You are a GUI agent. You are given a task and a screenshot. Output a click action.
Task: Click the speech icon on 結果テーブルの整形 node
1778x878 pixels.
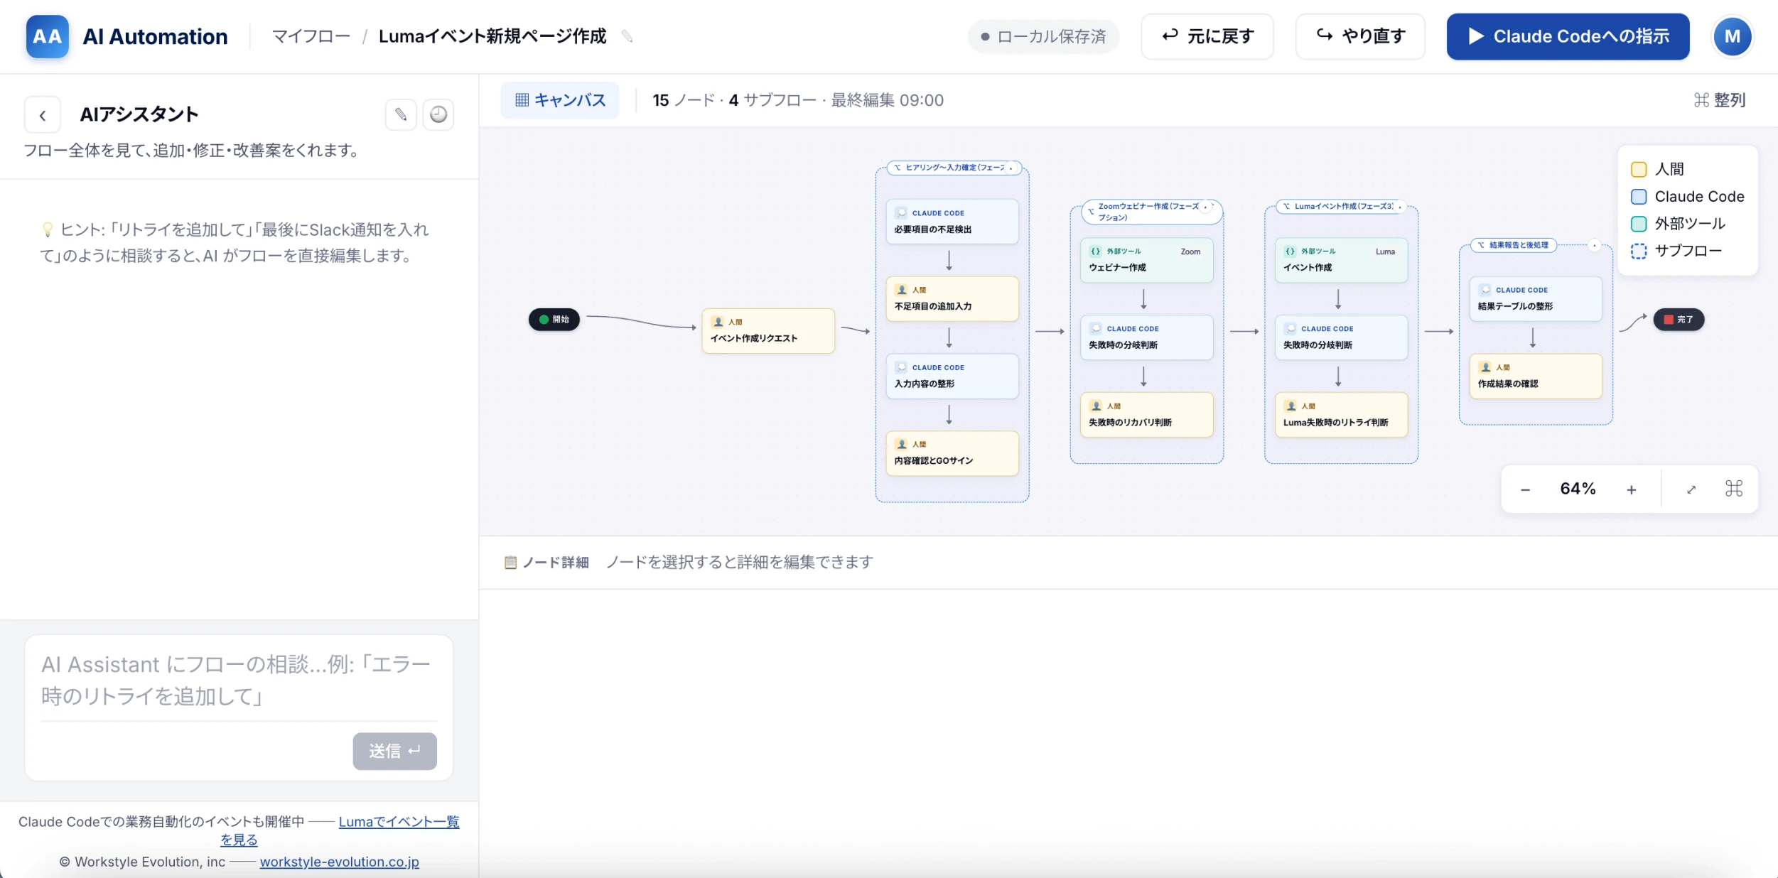1485,290
